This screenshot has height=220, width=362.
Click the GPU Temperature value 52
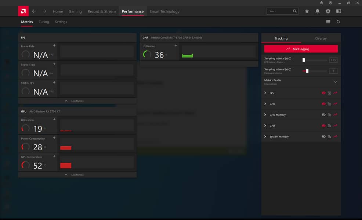37,166
